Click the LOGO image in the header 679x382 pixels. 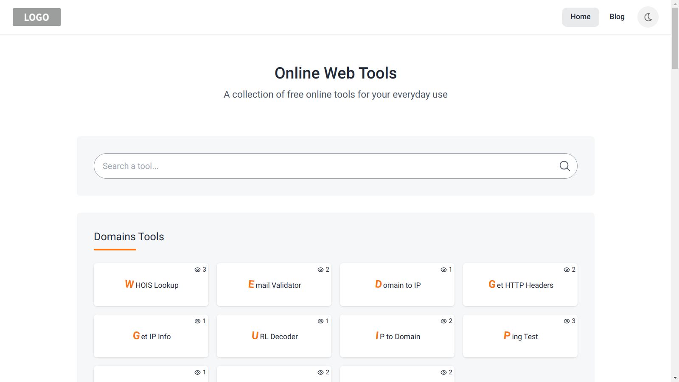click(36, 17)
